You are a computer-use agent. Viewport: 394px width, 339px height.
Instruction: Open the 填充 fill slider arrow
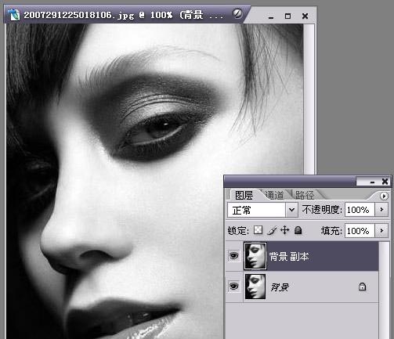tap(381, 231)
